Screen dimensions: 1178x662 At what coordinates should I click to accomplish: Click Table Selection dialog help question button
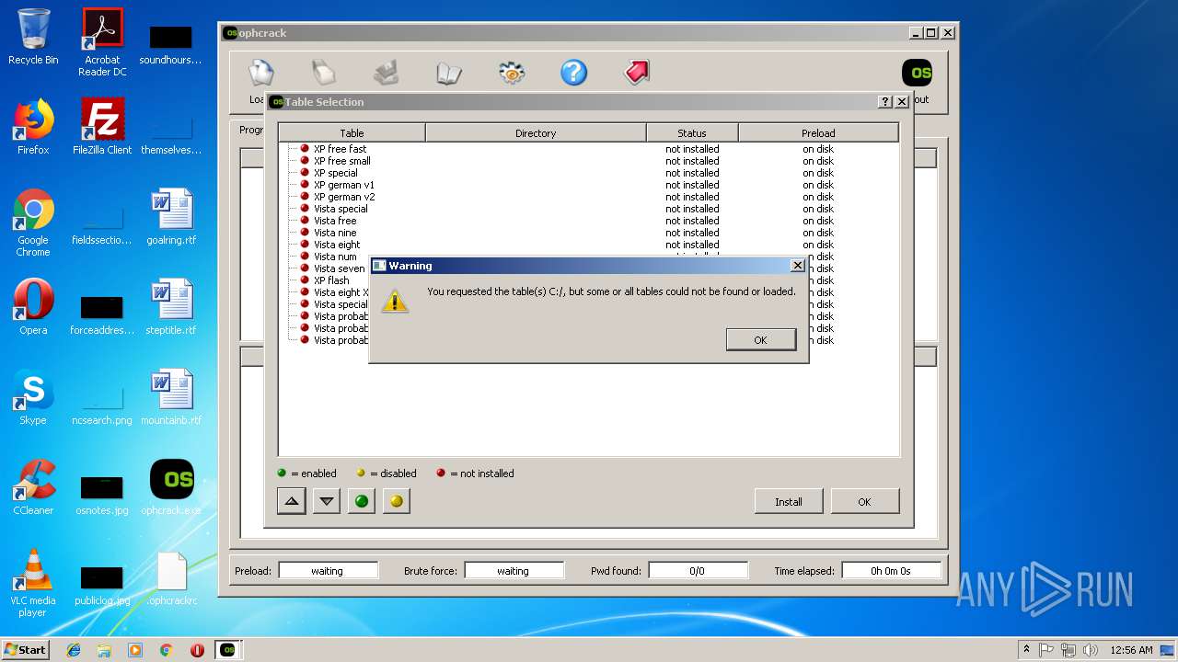[885, 102]
